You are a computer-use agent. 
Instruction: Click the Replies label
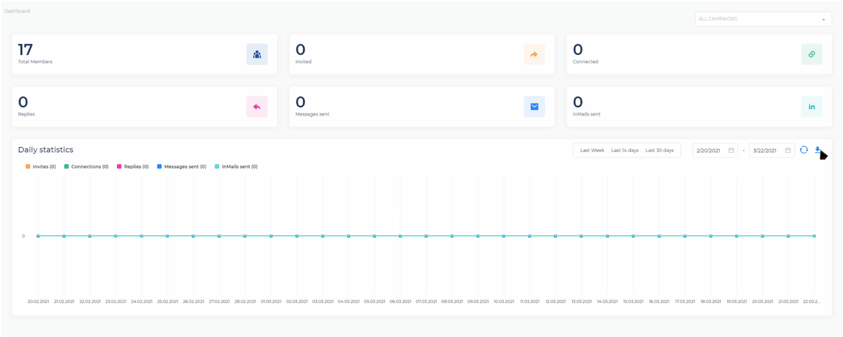point(26,114)
